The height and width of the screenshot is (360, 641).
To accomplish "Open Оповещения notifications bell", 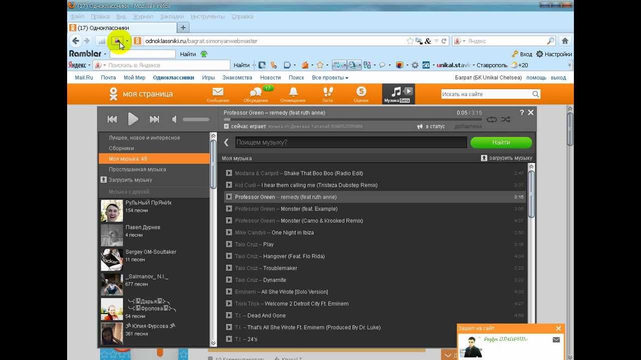I will (x=293, y=94).
